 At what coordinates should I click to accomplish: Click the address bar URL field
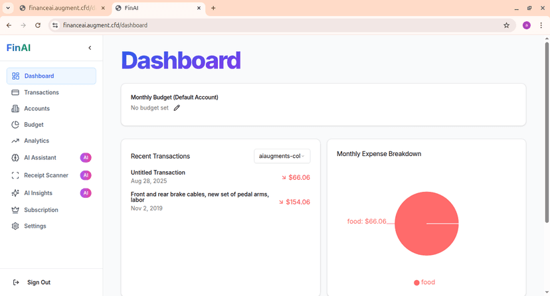266,25
